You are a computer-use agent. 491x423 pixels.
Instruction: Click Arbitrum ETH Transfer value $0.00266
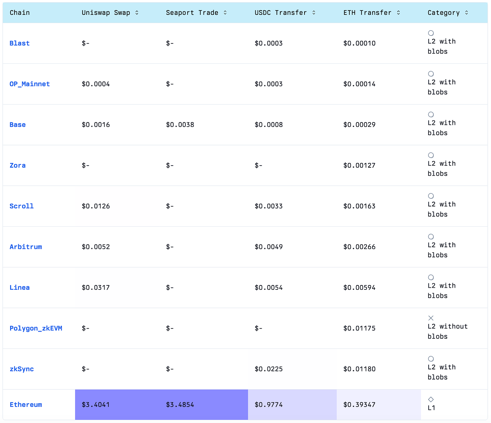(x=359, y=247)
